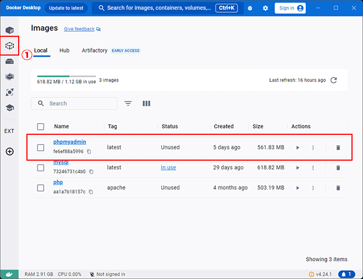The image size is (363, 279).
Task: Sort by the Created column header
Action: coord(224,127)
